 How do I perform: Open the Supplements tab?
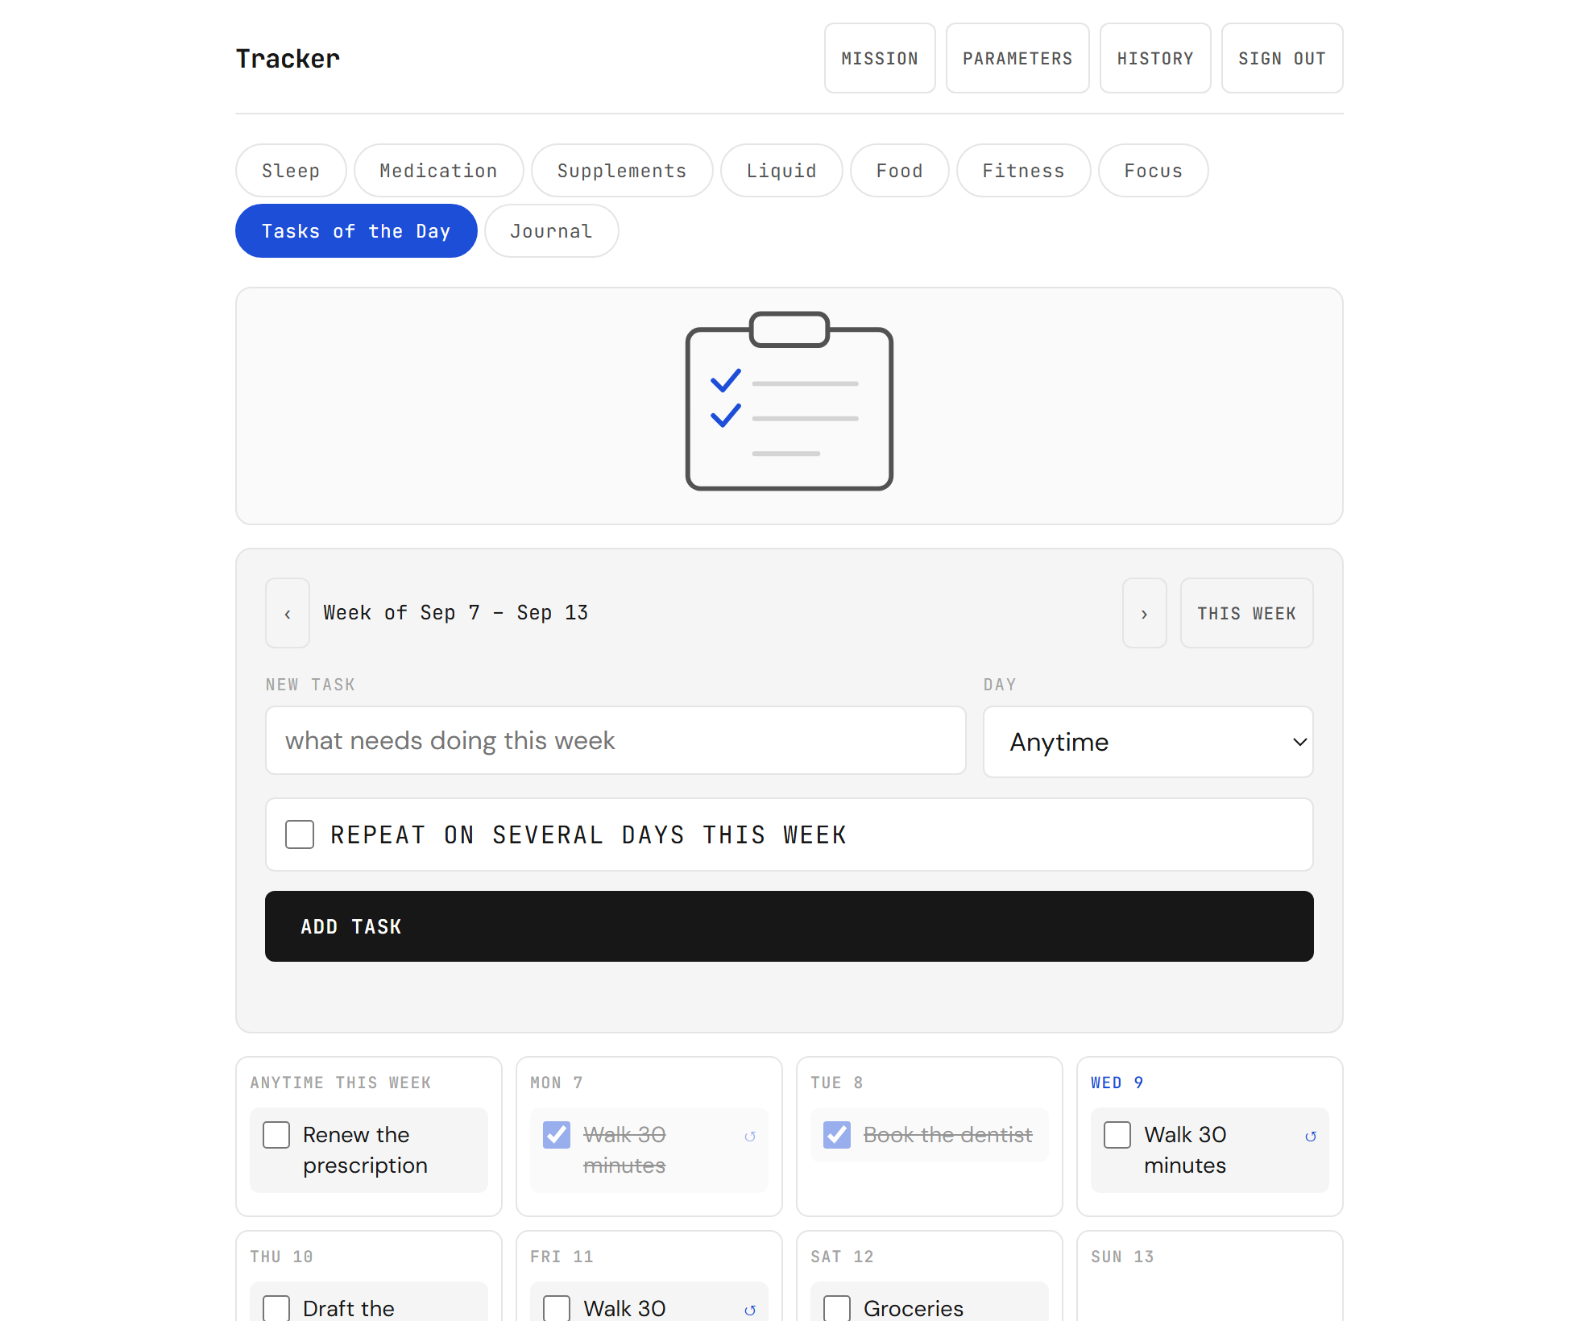click(x=622, y=171)
